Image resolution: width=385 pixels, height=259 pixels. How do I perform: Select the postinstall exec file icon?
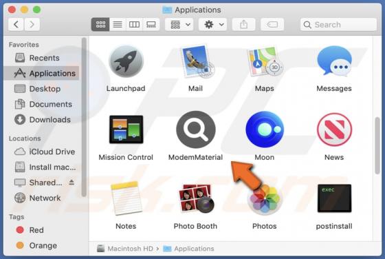pos(334,198)
